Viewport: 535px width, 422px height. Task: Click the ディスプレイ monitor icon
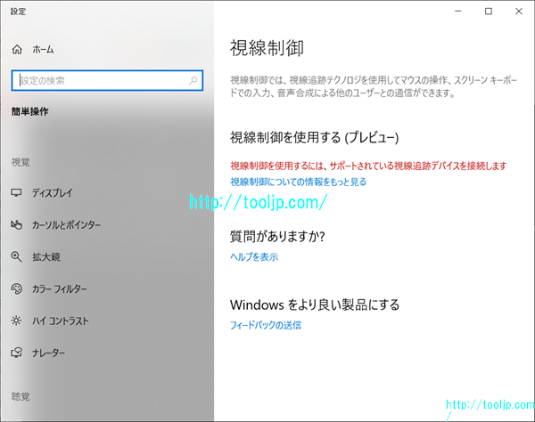coord(16,193)
